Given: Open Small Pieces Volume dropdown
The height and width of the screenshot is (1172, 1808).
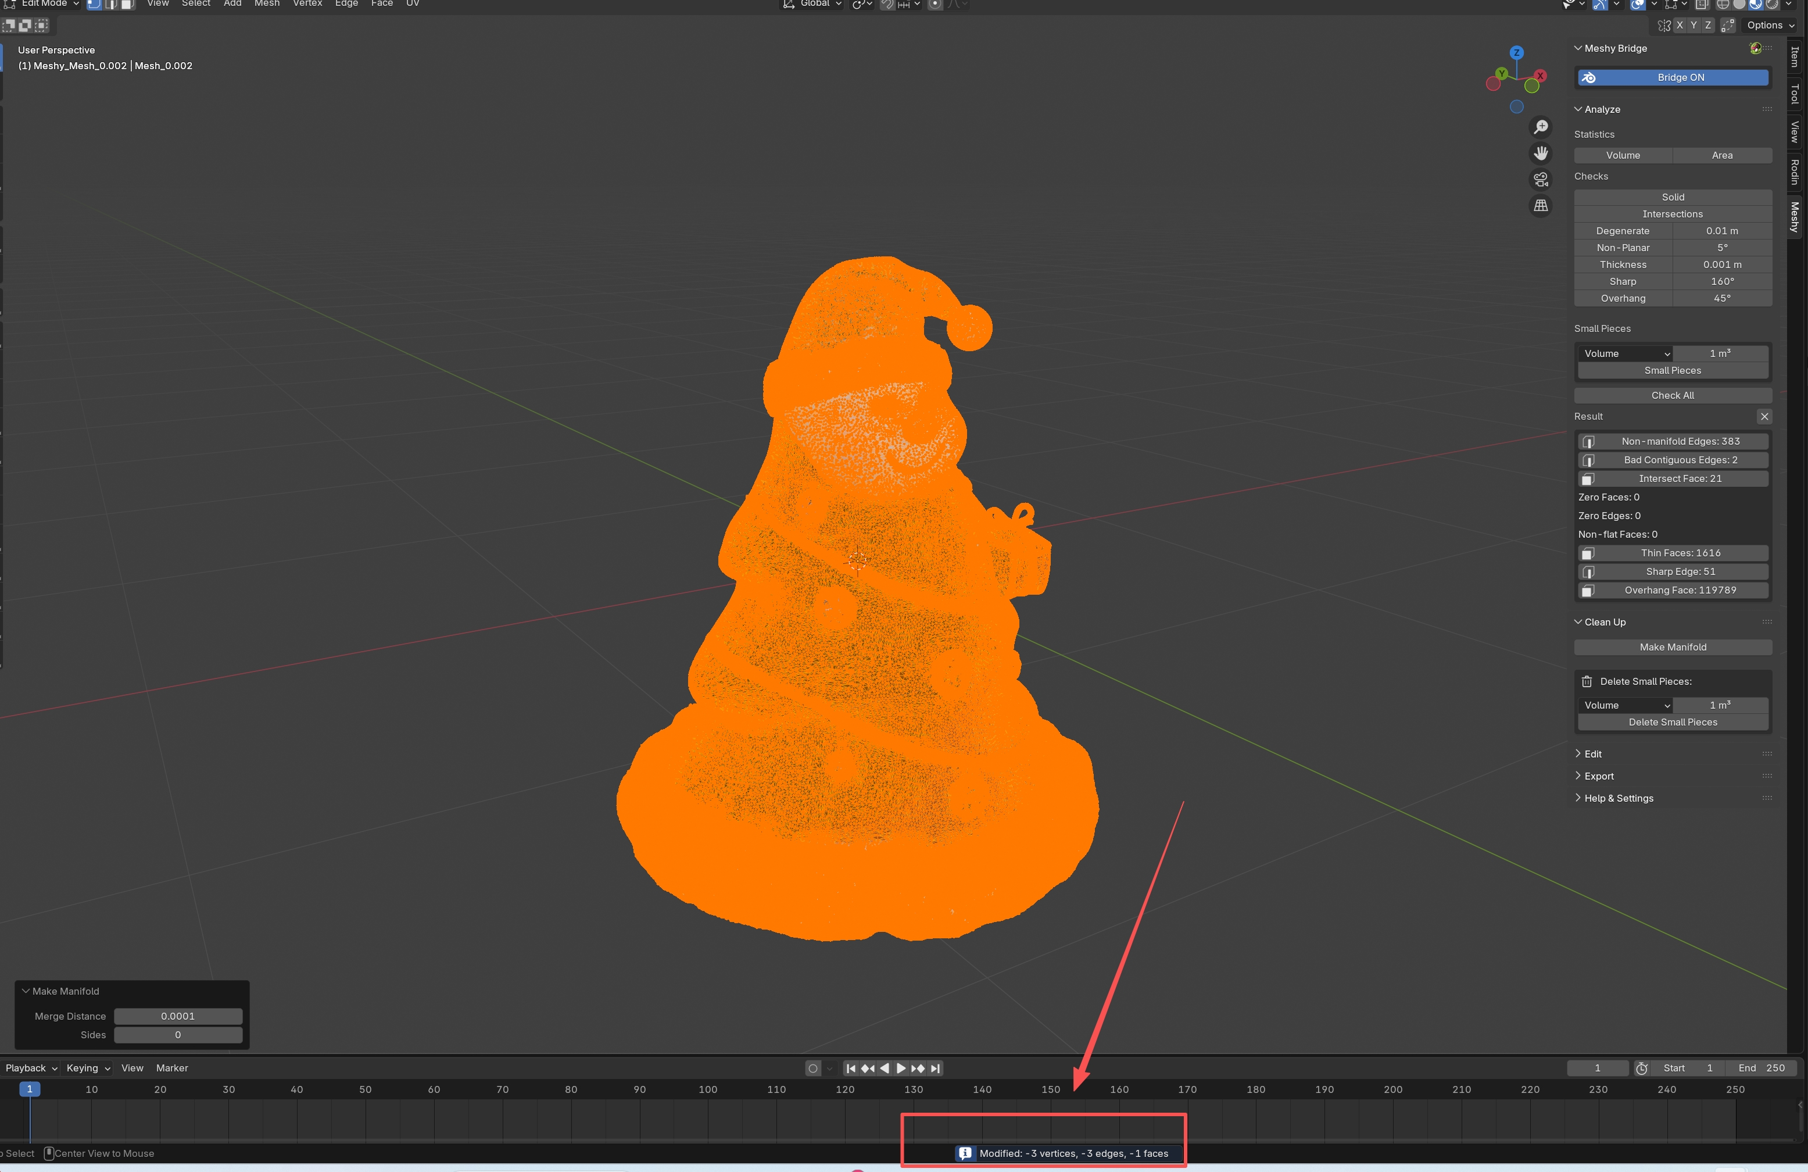Looking at the screenshot, I should [x=1626, y=353].
